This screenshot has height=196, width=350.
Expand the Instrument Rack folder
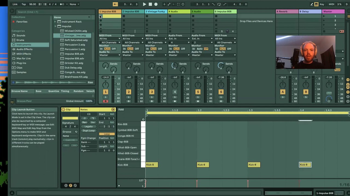[55, 22]
